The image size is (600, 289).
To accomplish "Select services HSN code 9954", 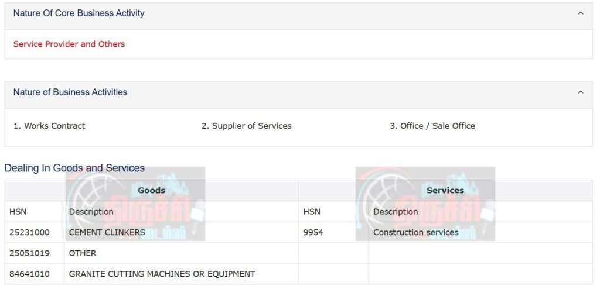I will point(313,232).
